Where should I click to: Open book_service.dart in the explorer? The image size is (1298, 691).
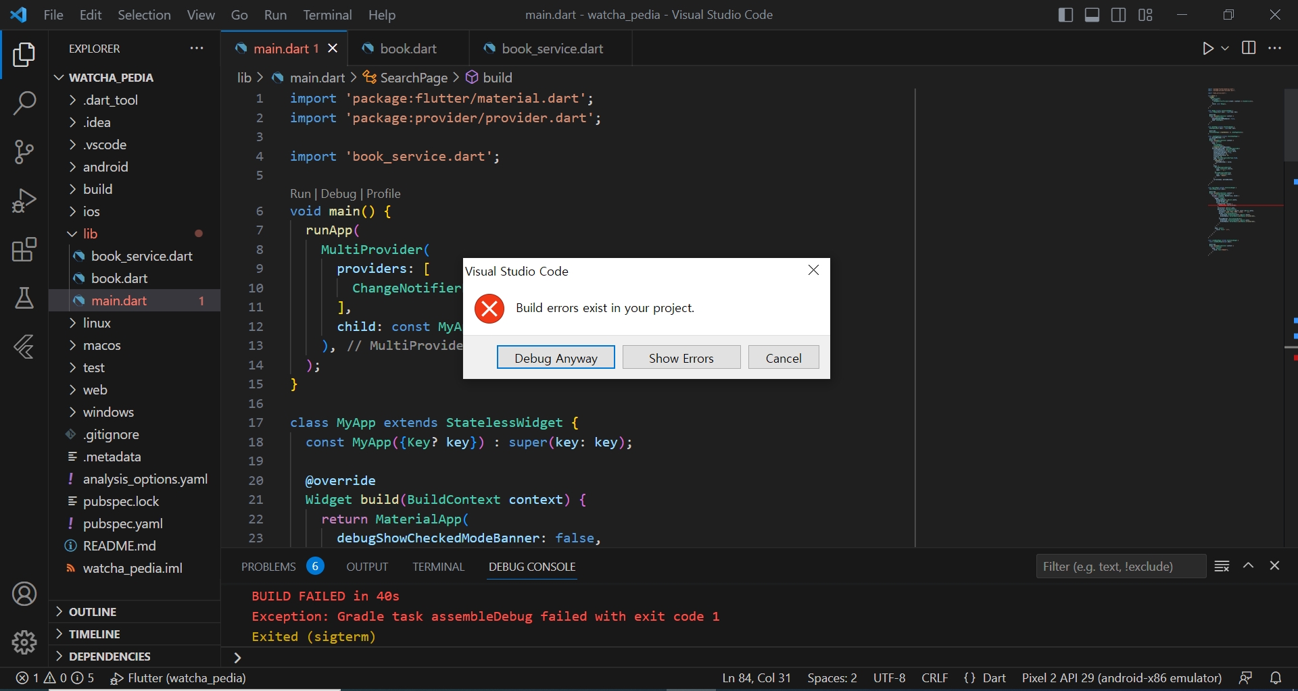click(x=135, y=256)
